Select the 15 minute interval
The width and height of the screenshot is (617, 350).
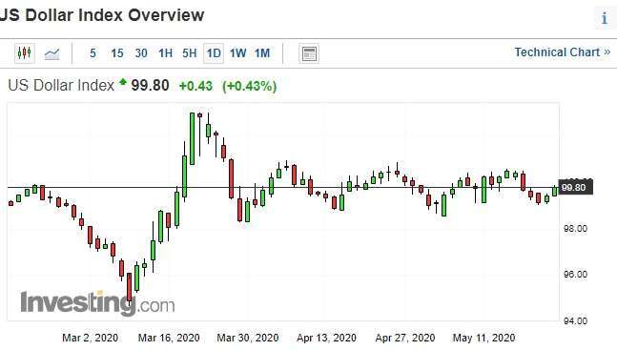pyautogui.click(x=117, y=53)
